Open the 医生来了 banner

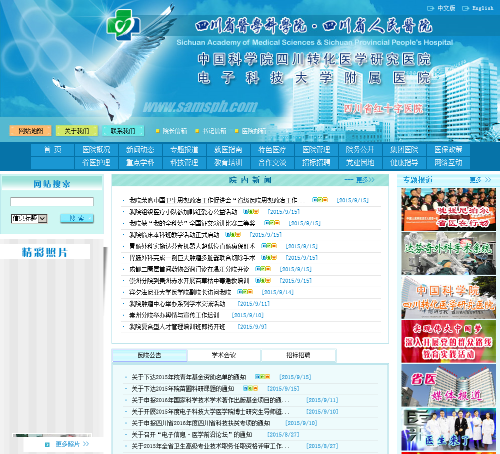pyautogui.click(x=448, y=429)
